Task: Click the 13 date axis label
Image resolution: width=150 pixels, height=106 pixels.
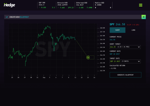Action: [x=88, y=77]
